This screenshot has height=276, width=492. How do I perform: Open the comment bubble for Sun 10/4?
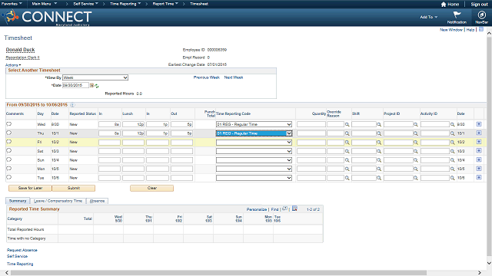[x=8, y=159]
